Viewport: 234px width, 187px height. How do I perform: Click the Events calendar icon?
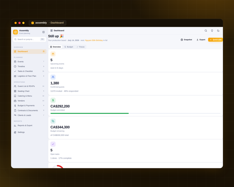(15, 62)
